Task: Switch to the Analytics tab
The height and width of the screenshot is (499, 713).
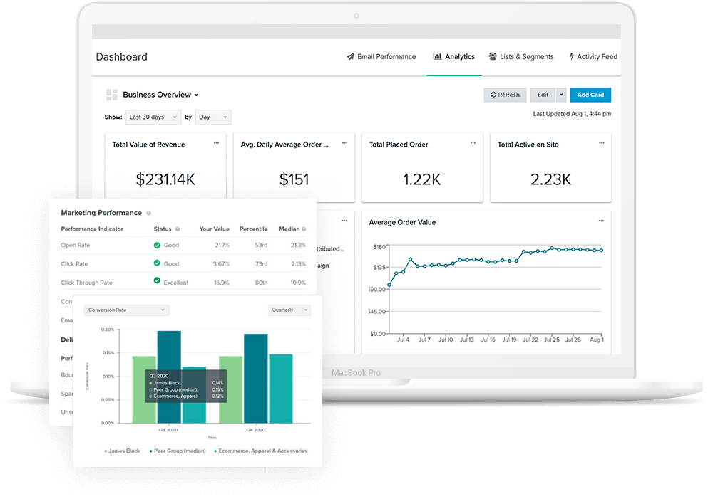Action: pos(453,56)
